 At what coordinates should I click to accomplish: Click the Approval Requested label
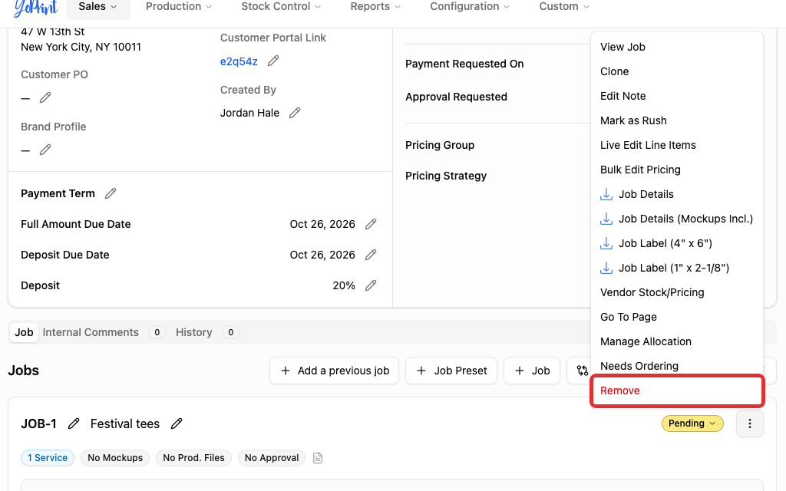point(456,97)
